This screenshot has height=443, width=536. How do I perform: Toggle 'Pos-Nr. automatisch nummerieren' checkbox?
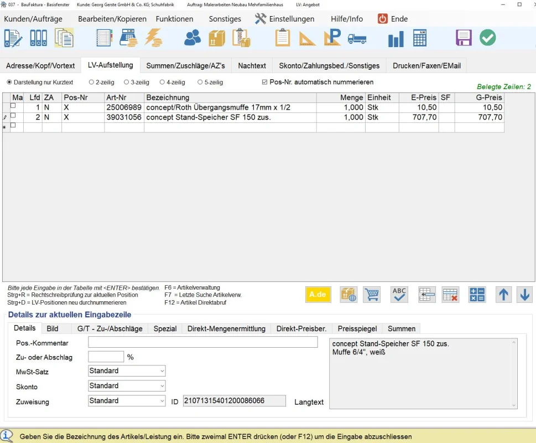[x=264, y=83]
